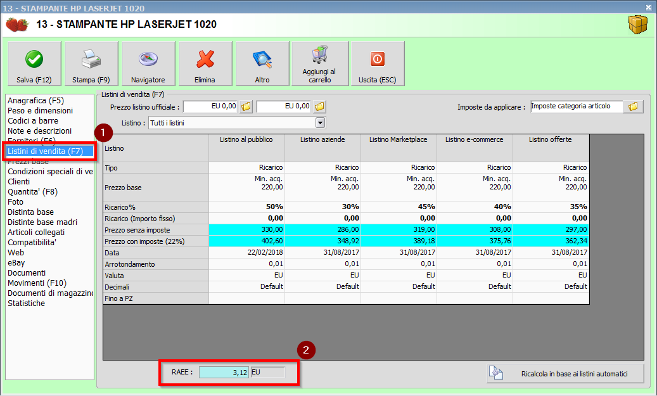Click the 375,76 Prezzo con imposte cell

coord(475,241)
